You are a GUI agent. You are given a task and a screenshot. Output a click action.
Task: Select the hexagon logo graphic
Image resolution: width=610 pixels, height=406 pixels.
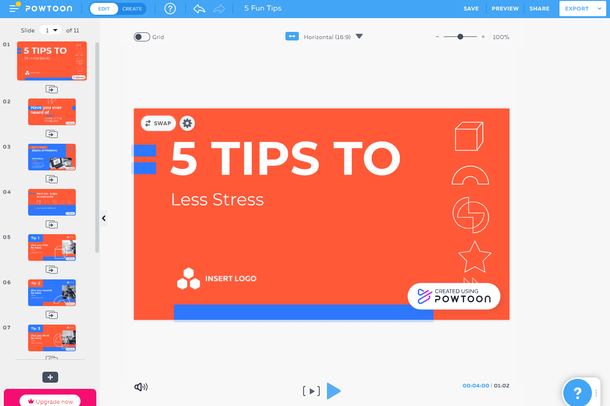pyautogui.click(x=189, y=278)
